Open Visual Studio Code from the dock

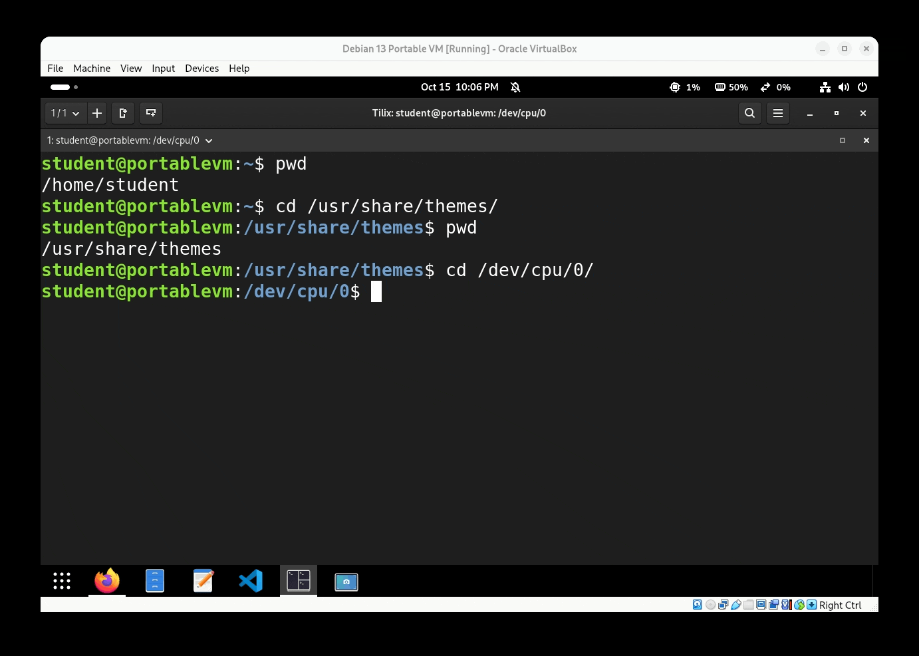(251, 581)
